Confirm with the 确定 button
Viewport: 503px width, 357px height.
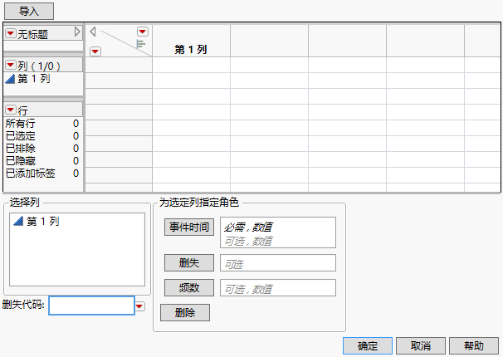[368, 345]
